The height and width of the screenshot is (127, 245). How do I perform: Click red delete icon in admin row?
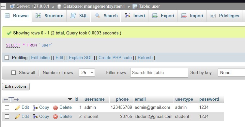point(55,108)
